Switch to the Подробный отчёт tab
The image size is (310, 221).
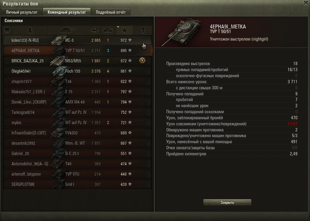tap(111, 12)
